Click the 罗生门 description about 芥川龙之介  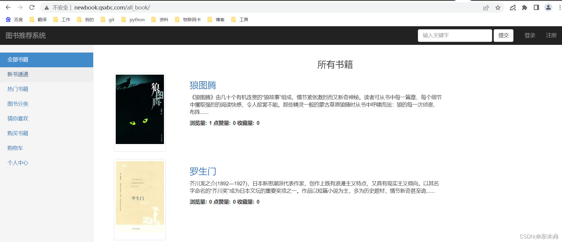314,187
